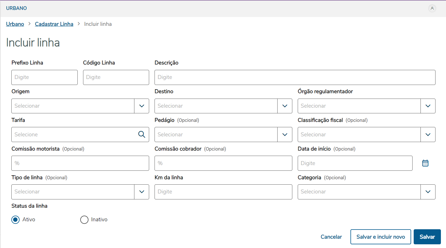446x248 pixels.
Task: Open the calendar date picker icon
Action: point(425,163)
